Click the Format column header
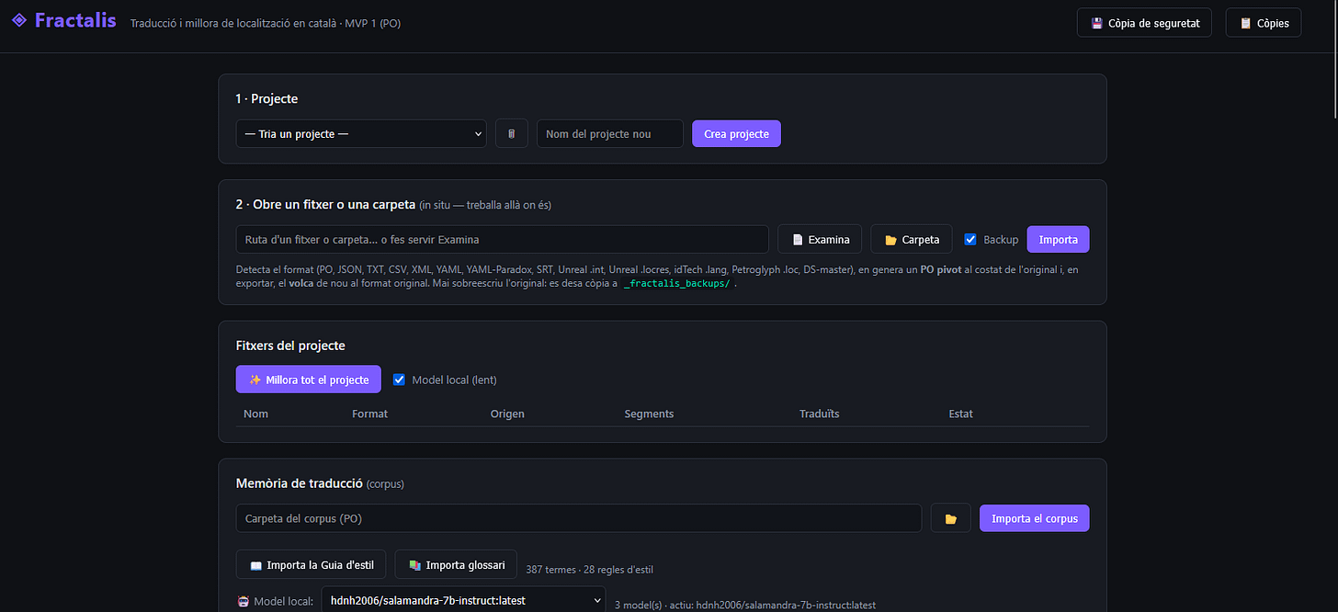The height and width of the screenshot is (612, 1338). coord(369,414)
